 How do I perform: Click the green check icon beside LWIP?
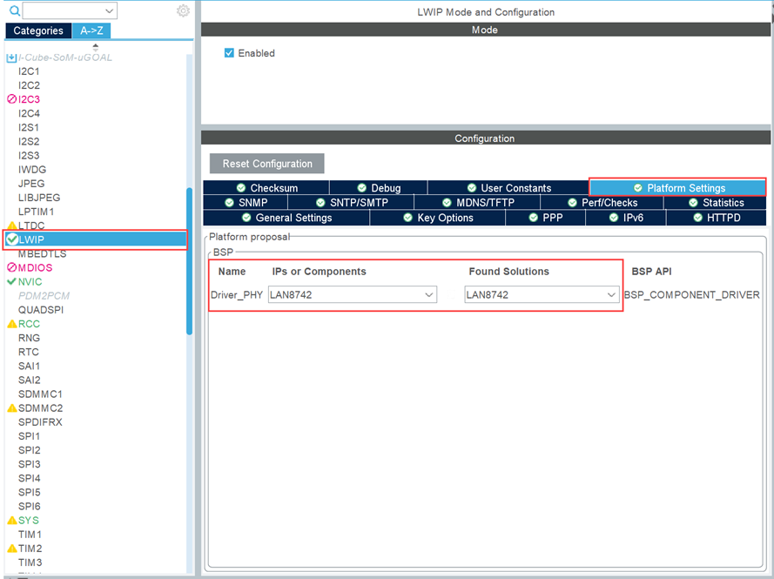coord(12,239)
